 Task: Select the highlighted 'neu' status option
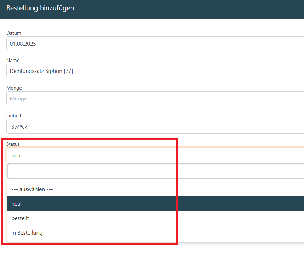point(155,203)
